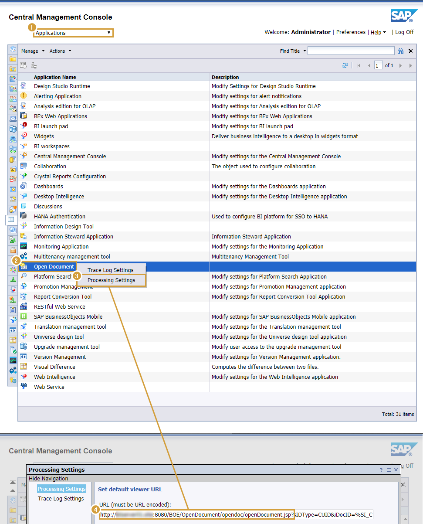Click Hide Navigation in the Processing Settings dialog

49,478
